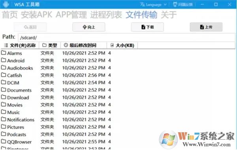
Task: Select the 文件传输 tab
Action: pyautogui.click(x=141, y=15)
